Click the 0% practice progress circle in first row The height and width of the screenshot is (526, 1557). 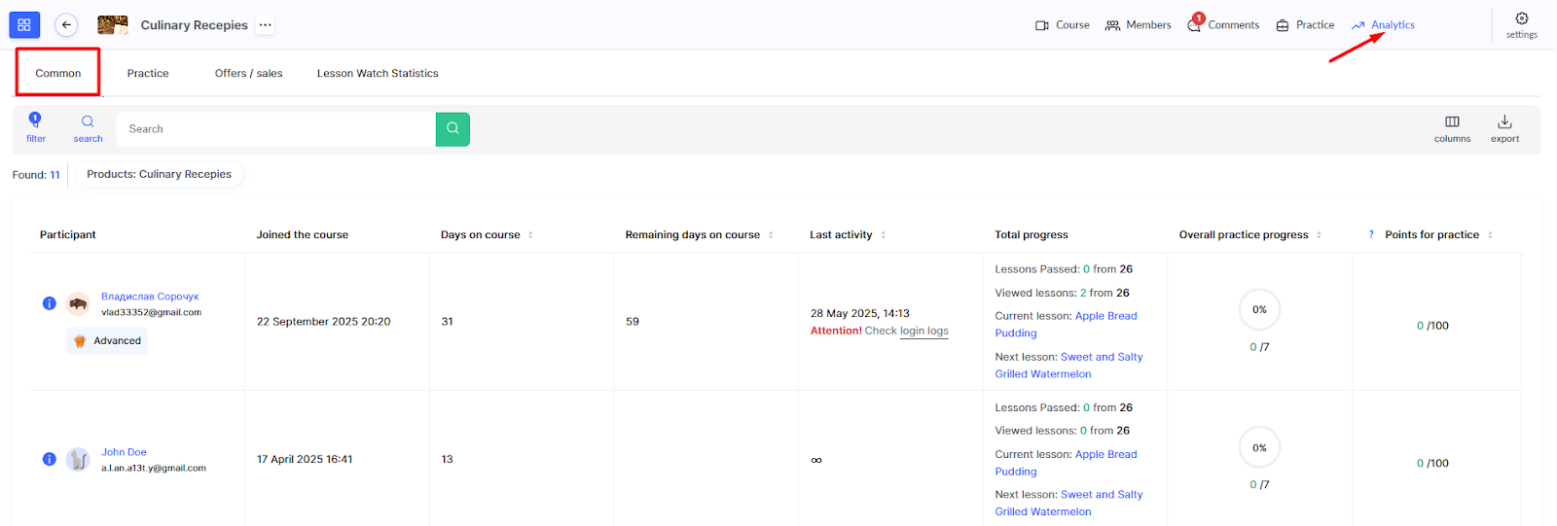click(x=1259, y=310)
